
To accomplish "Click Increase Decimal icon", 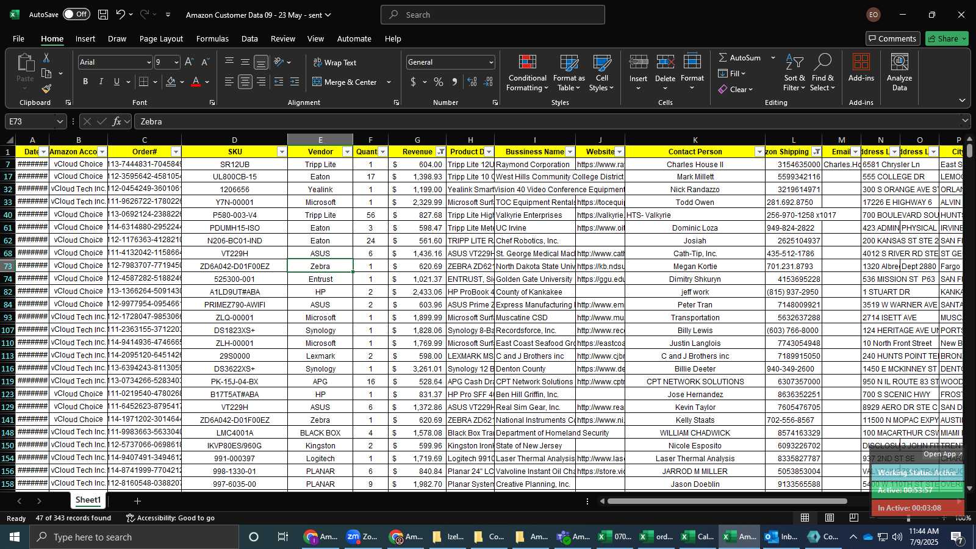I will click(x=472, y=82).
